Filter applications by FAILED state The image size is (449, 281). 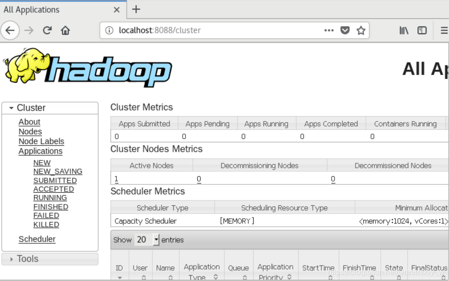coord(46,216)
